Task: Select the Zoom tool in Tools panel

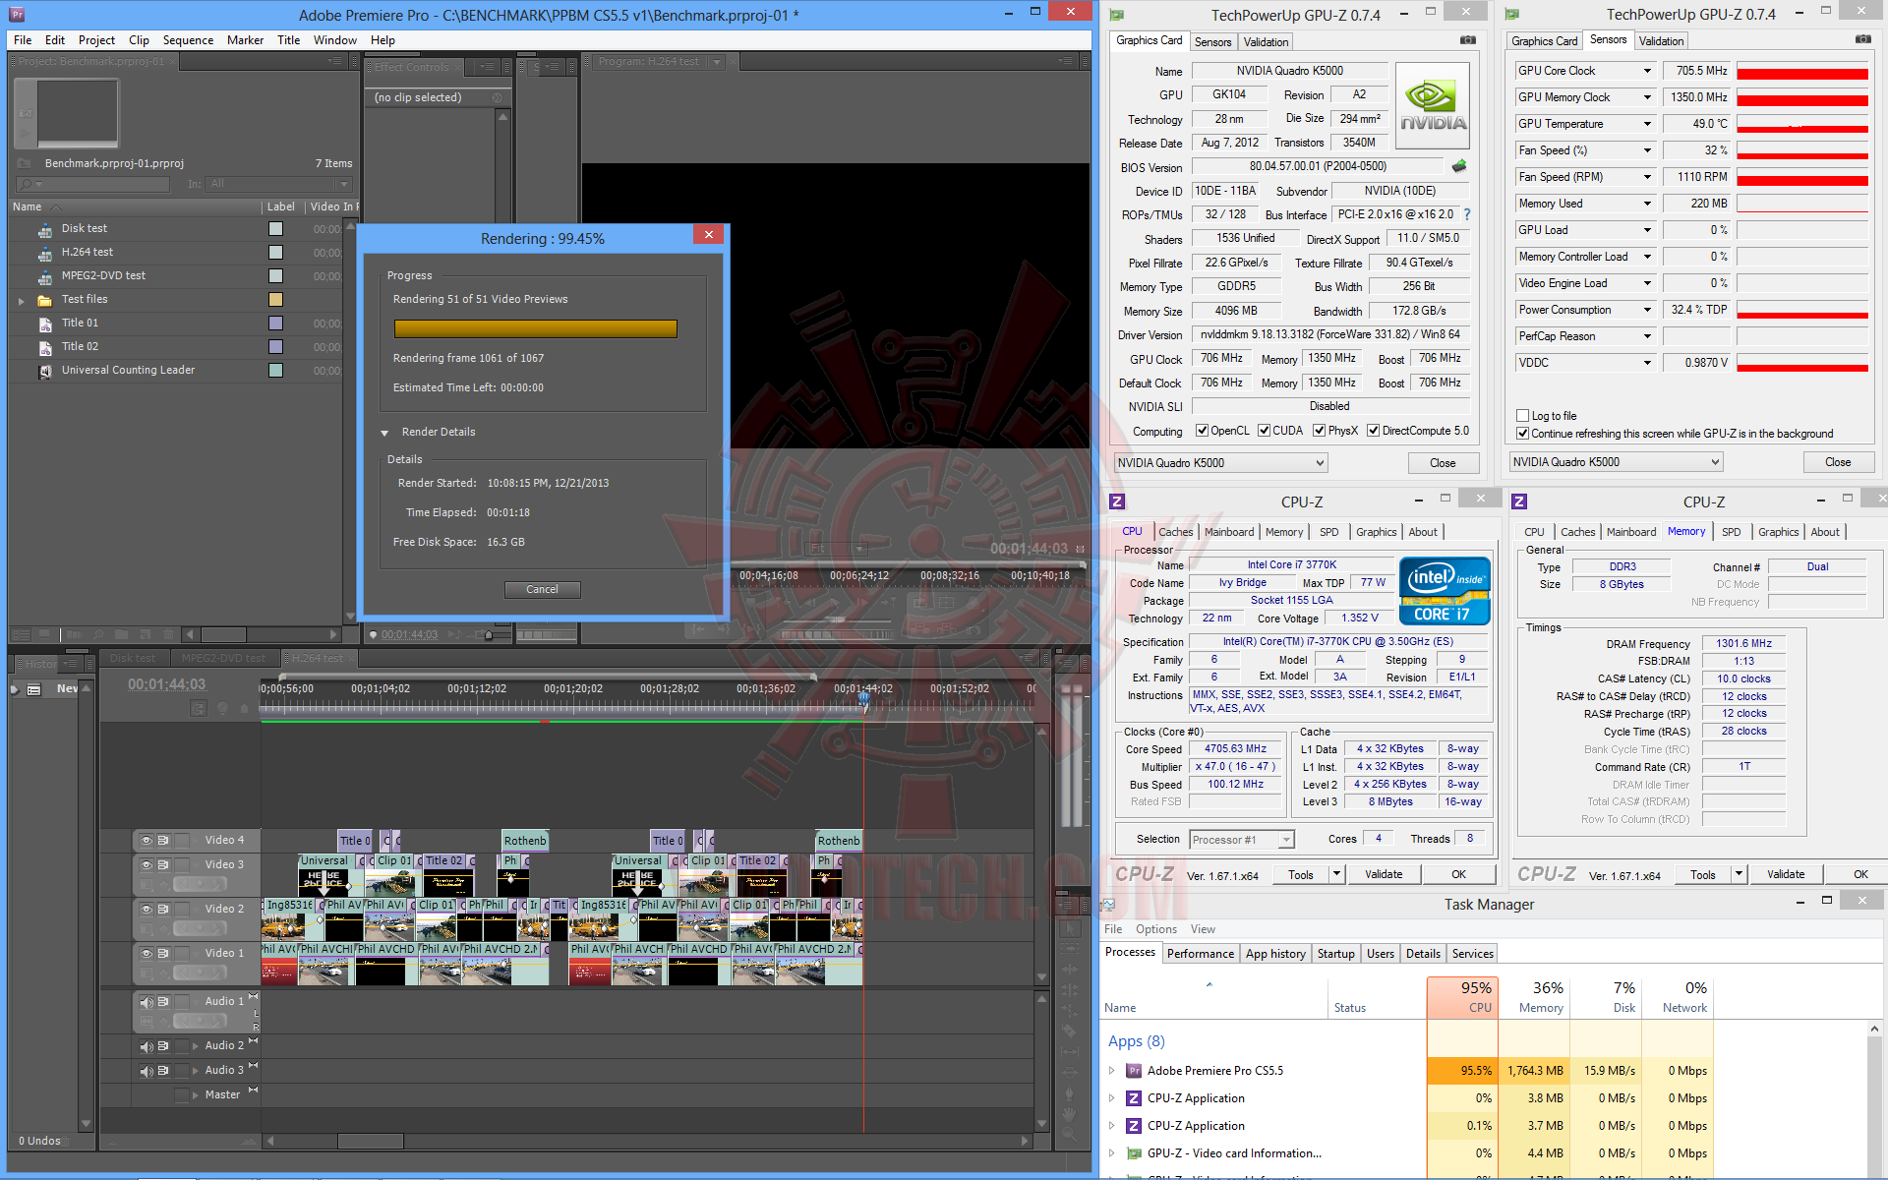Action: 1069,1136
